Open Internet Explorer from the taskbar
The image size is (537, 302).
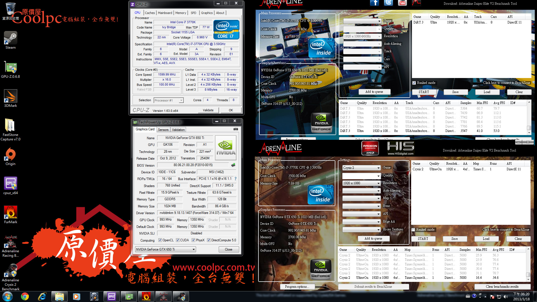[x=42, y=296]
